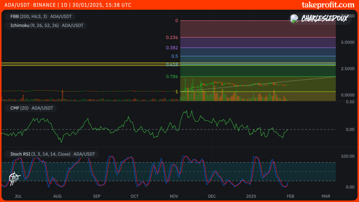Expand the FBB ADA/USDT legend entry
Viewport: 359px width, 202px height.
[x=60, y=16]
